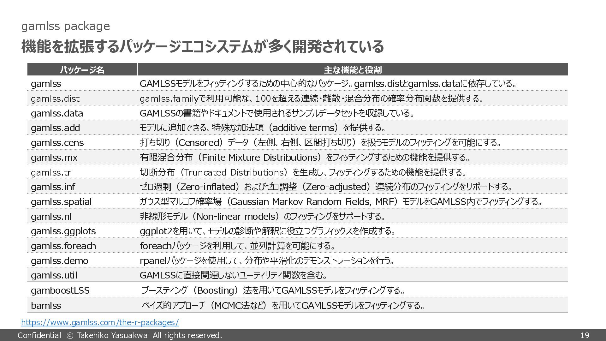Select the gamlss.inf row label
This screenshot has width=606, height=341.
[x=53, y=187]
